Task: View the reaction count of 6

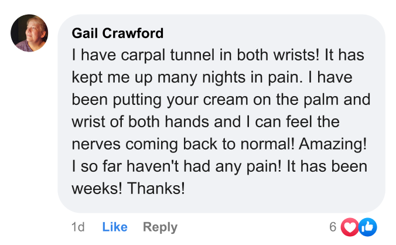Action: (333, 227)
